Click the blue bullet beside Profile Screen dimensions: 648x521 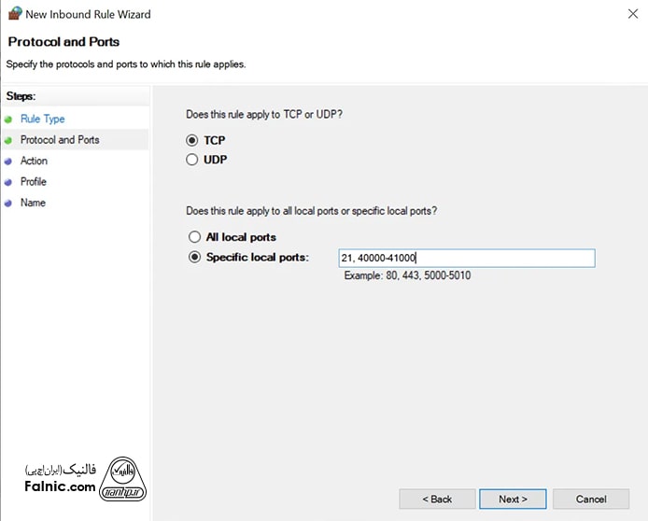tap(8, 182)
